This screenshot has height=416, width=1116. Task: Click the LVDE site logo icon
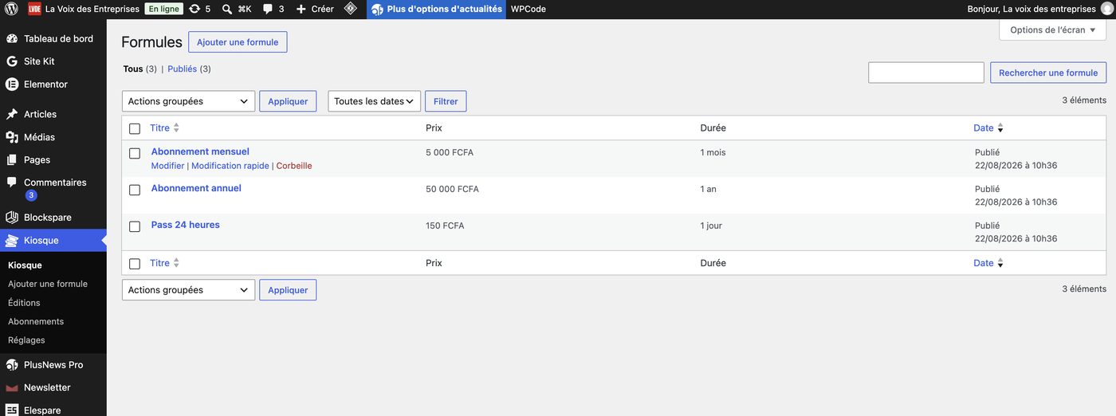(x=34, y=9)
